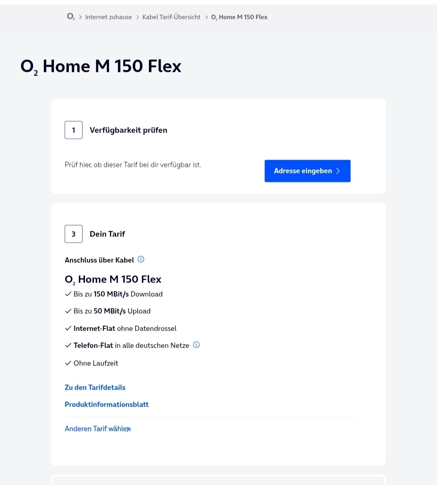The height and width of the screenshot is (485, 437).
Task: Click chevron after Anderen Tarif wählen
Action: coord(129,429)
